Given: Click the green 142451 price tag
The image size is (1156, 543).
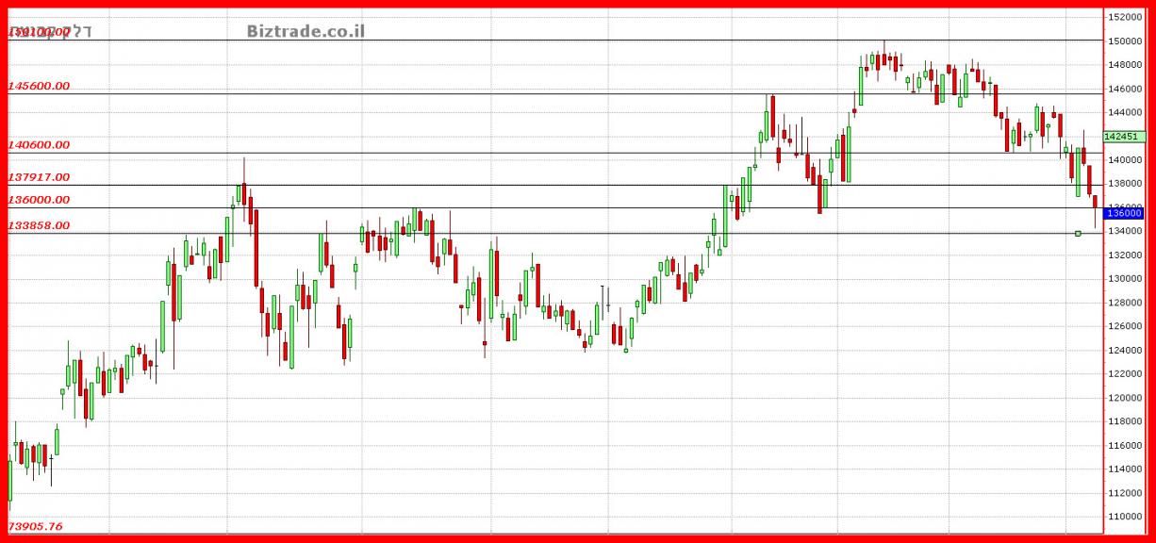Looking at the screenshot, I should pyautogui.click(x=1125, y=137).
